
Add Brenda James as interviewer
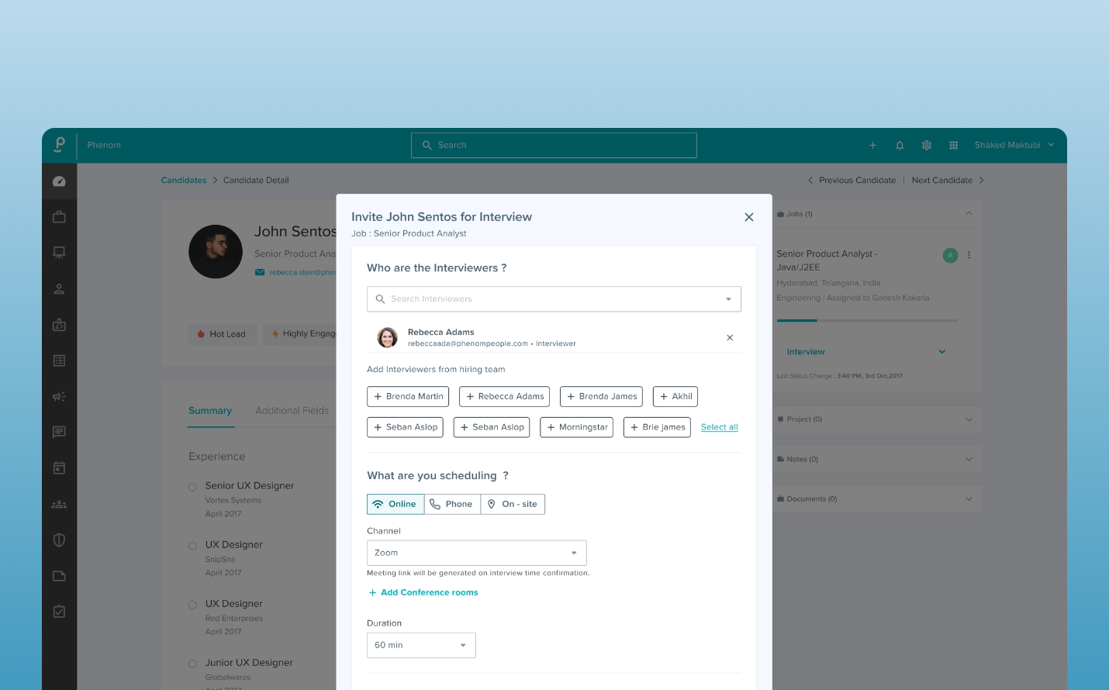coord(601,396)
